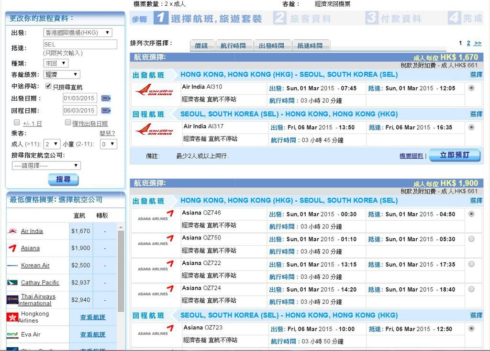Open Air India link in price summary
Screen dimensions: 490x351
[32, 231]
